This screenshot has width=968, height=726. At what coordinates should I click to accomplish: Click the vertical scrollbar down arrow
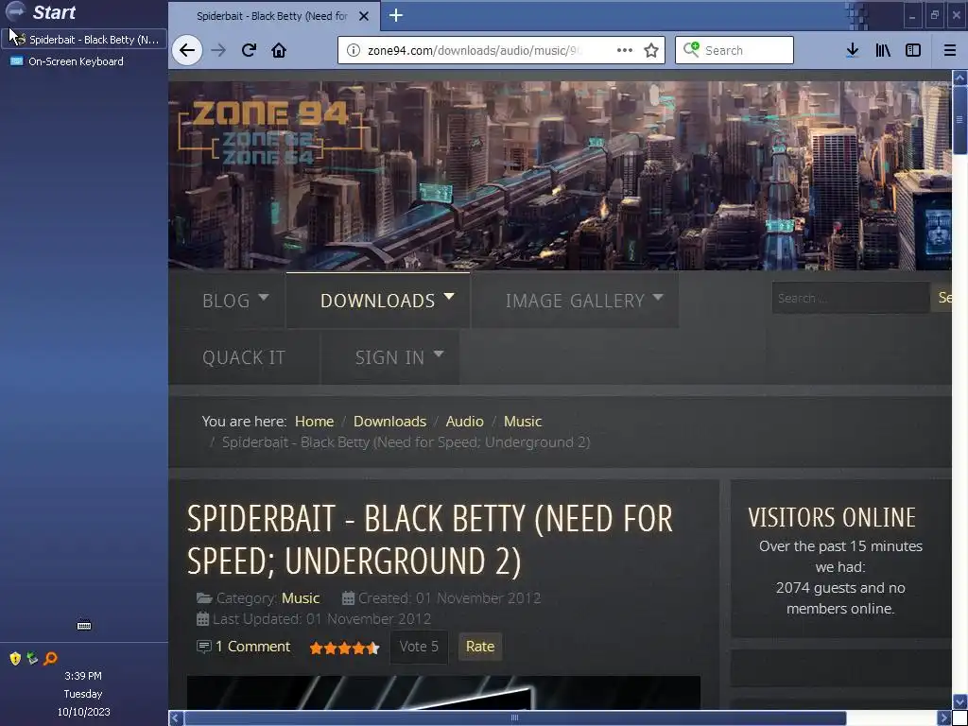coord(959,701)
